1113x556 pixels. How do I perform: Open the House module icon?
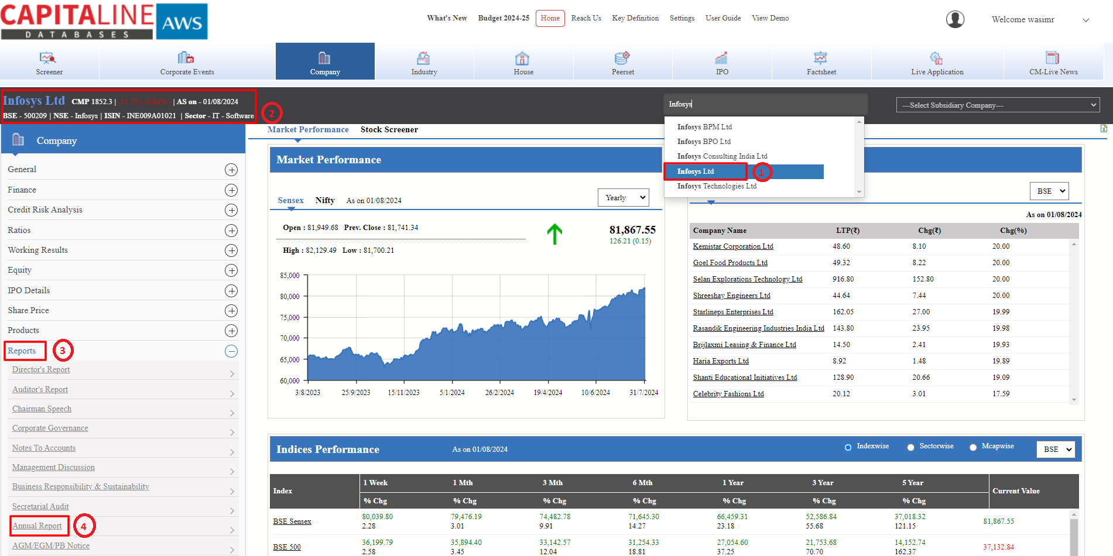tap(522, 58)
